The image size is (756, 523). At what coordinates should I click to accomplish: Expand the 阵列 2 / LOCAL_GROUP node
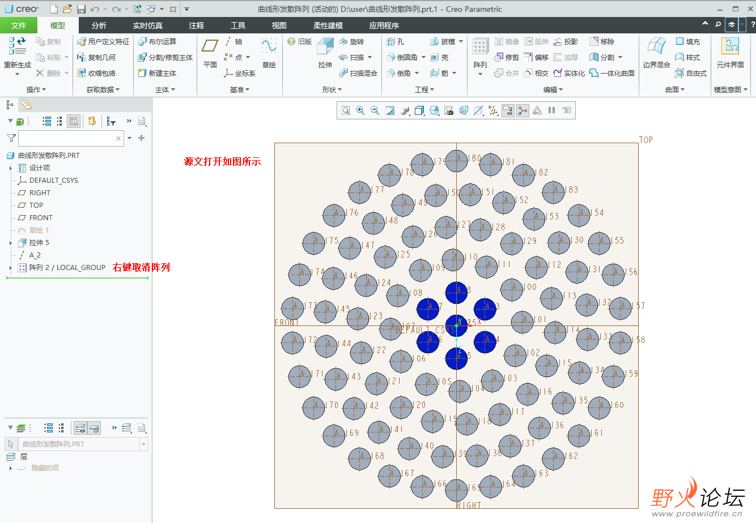point(11,268)
